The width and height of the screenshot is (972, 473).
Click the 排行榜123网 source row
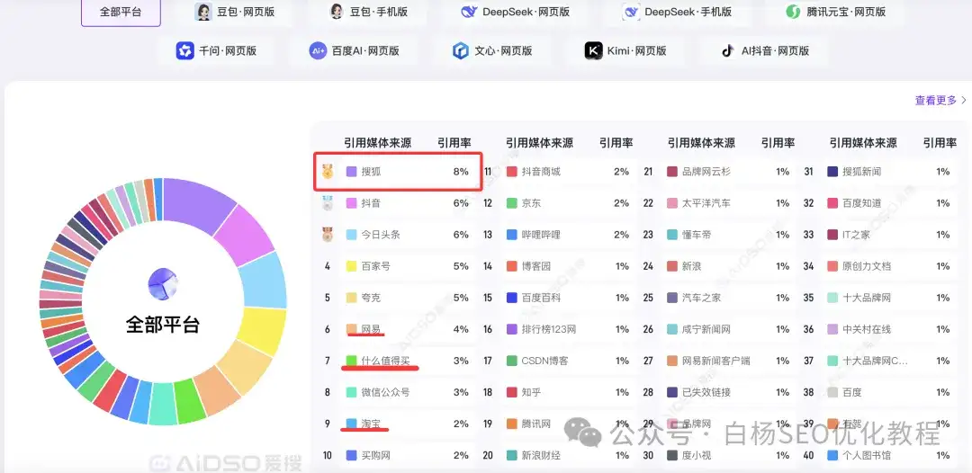point(557,329)
